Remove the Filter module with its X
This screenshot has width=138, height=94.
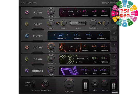pyautogui.click(x=114, y=33)
